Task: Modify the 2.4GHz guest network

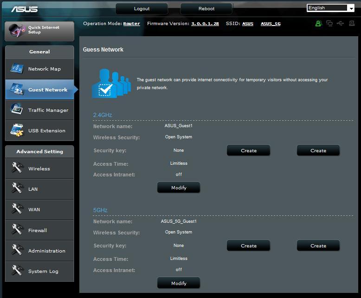Action: pos(179,188)
